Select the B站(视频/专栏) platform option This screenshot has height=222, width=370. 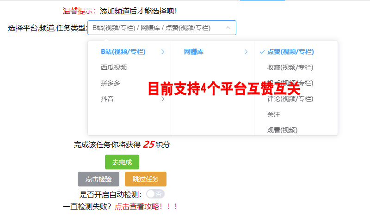coord(123,52)
